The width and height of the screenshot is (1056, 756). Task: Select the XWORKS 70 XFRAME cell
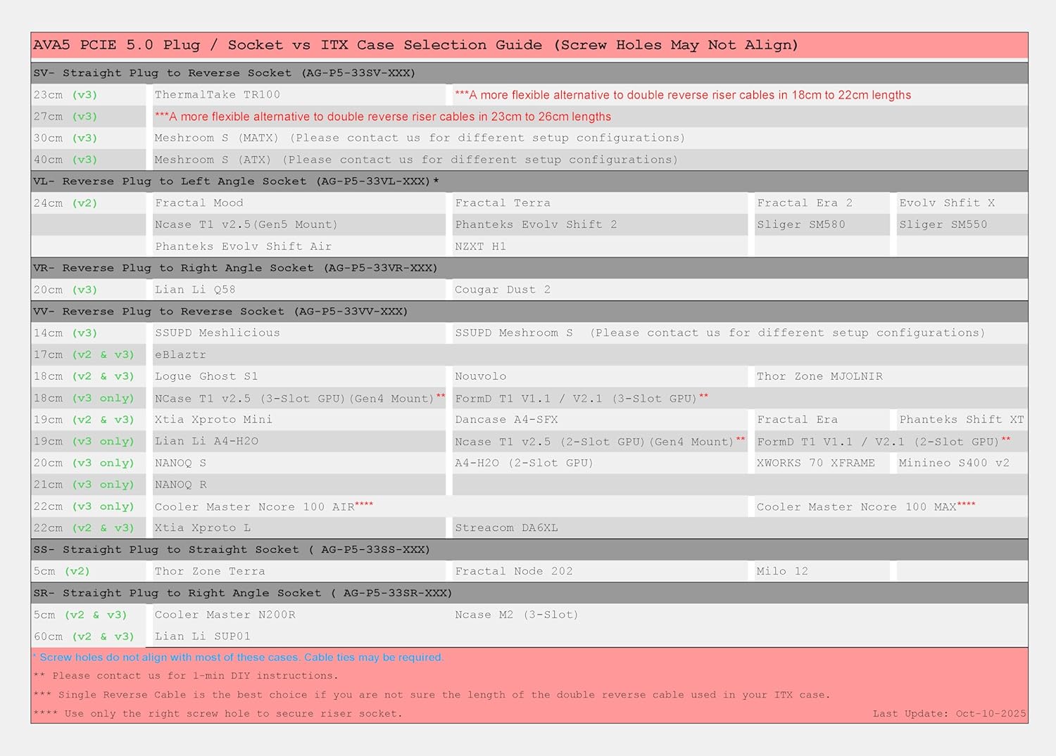[815, 463]
